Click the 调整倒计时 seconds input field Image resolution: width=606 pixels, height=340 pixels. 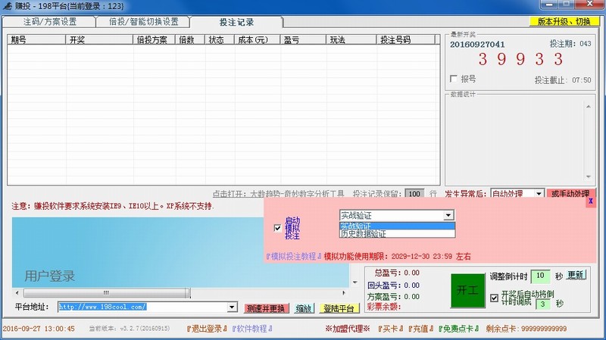point(540,276)
